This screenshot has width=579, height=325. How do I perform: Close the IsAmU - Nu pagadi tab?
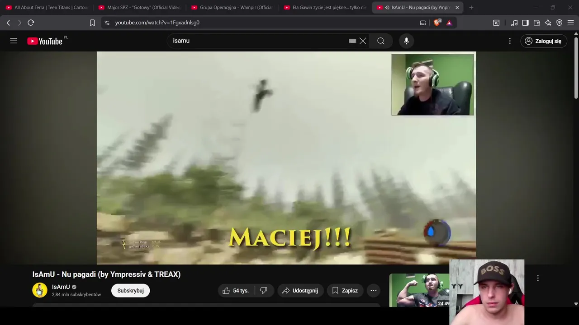[457, 7]
